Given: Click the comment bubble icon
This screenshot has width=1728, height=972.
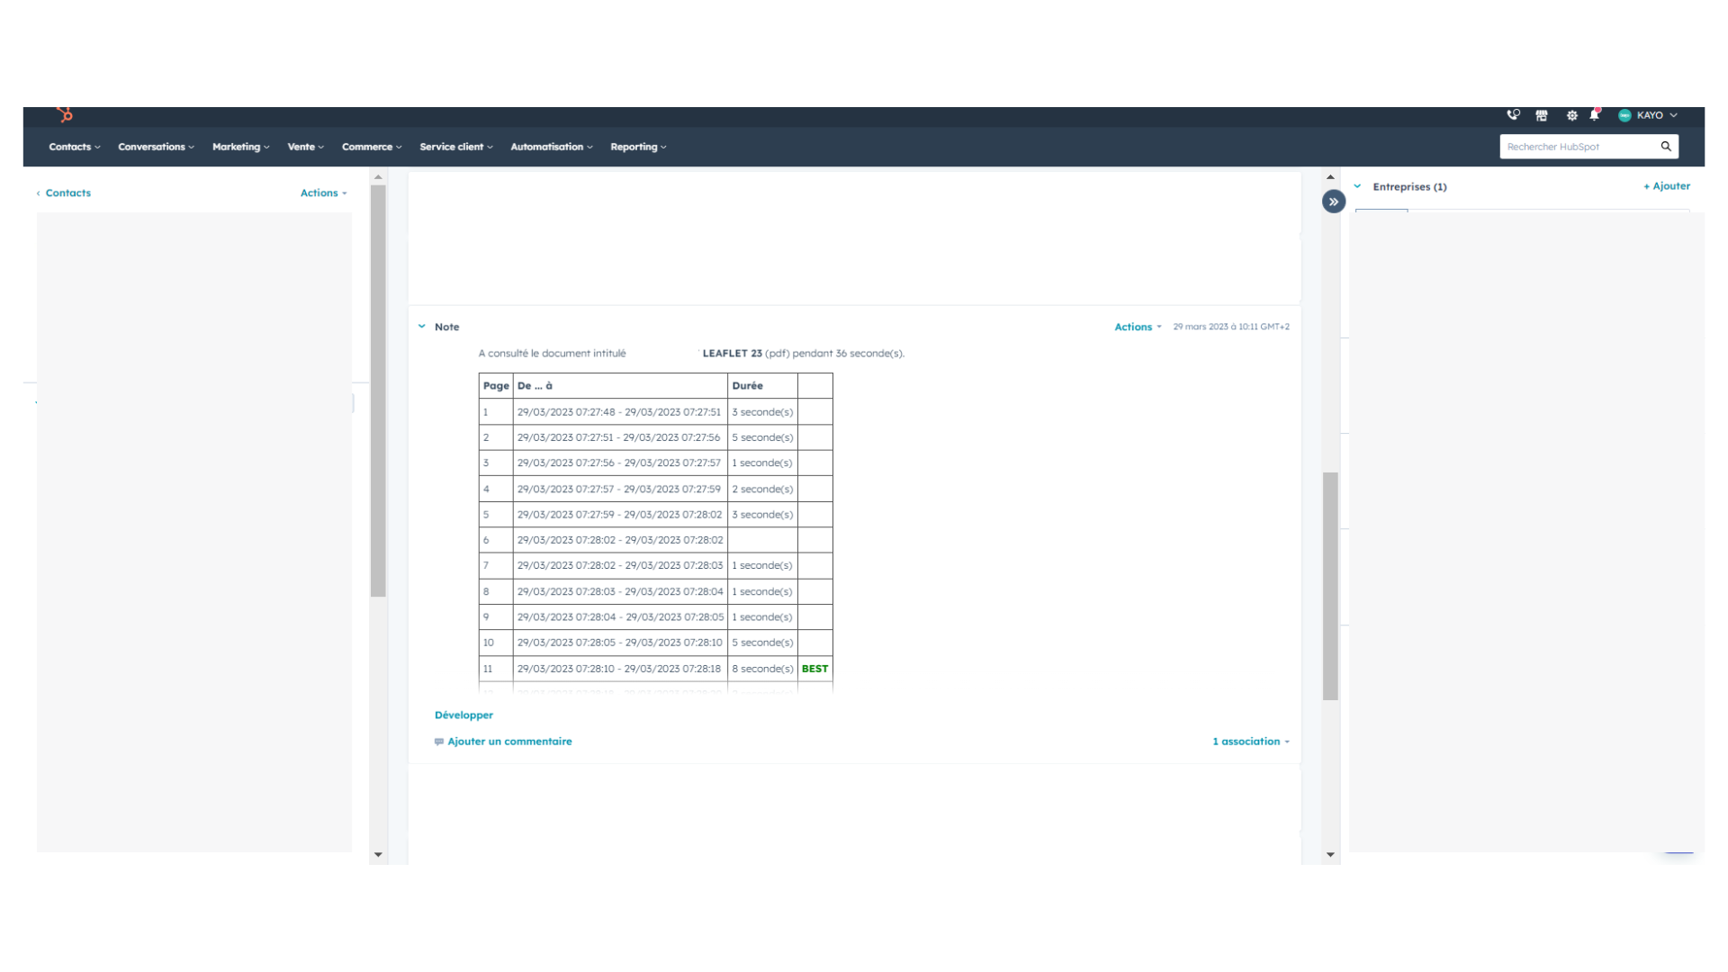Looking at the screenshot, I should point(439,742).
